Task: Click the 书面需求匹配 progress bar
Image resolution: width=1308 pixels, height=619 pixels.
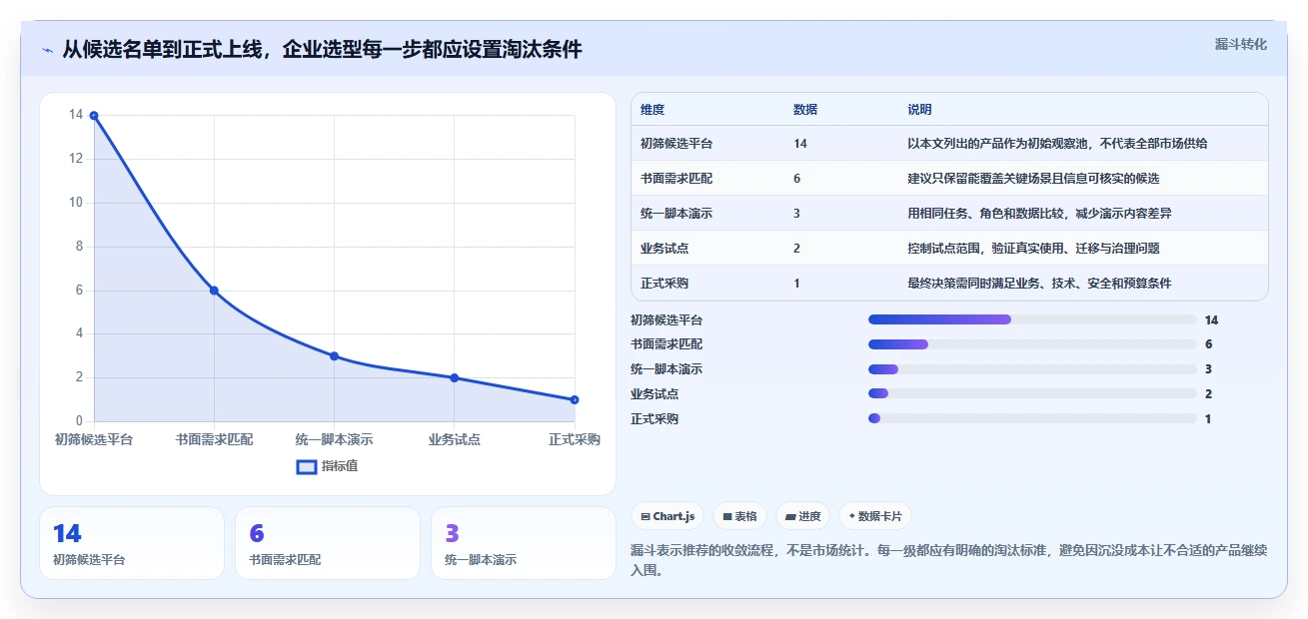Action: tap(1032, 344)
